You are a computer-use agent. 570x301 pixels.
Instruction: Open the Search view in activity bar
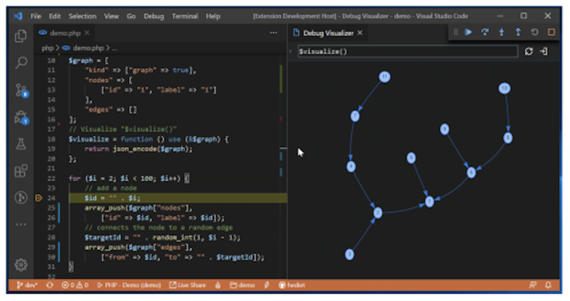pyautogui.click(x=21, y=62)
